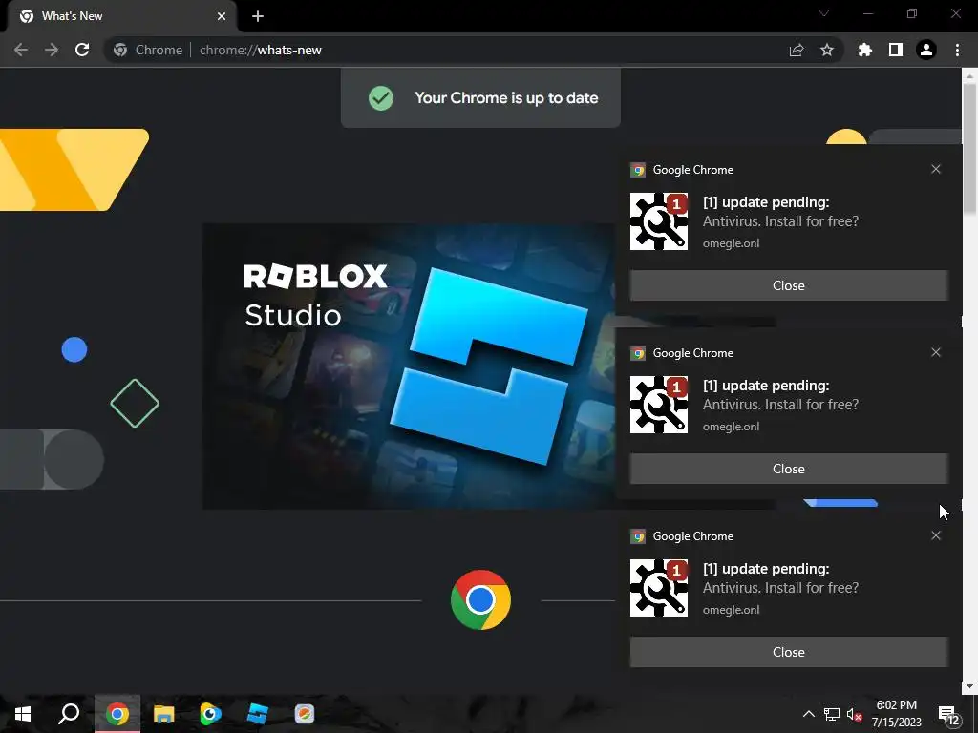Click wrench-gear icon in first notification
978x733 pixels.
(x=659, y=221)
